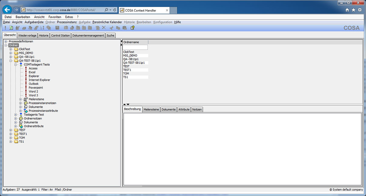Click the Paste toolbar icon
366x196 pixels.
point(124,28)
